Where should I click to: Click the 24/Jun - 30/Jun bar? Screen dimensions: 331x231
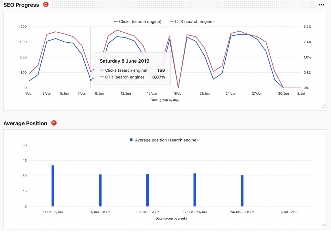[242, 191]
